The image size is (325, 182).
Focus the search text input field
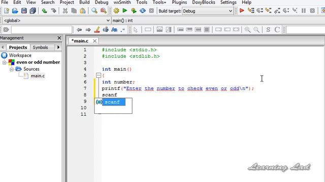click(42, 30)
